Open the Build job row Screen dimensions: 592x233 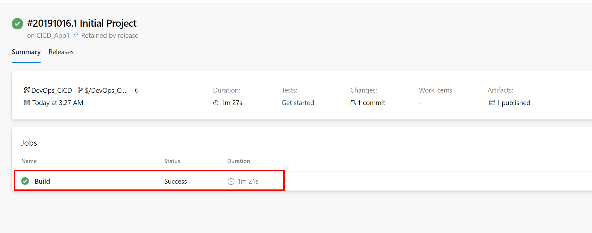coord(149,181)
